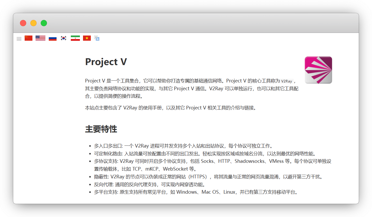Screen dimensions: 372x217
Task: Pick the South Korea flag
Action: [x=64, y=38]
